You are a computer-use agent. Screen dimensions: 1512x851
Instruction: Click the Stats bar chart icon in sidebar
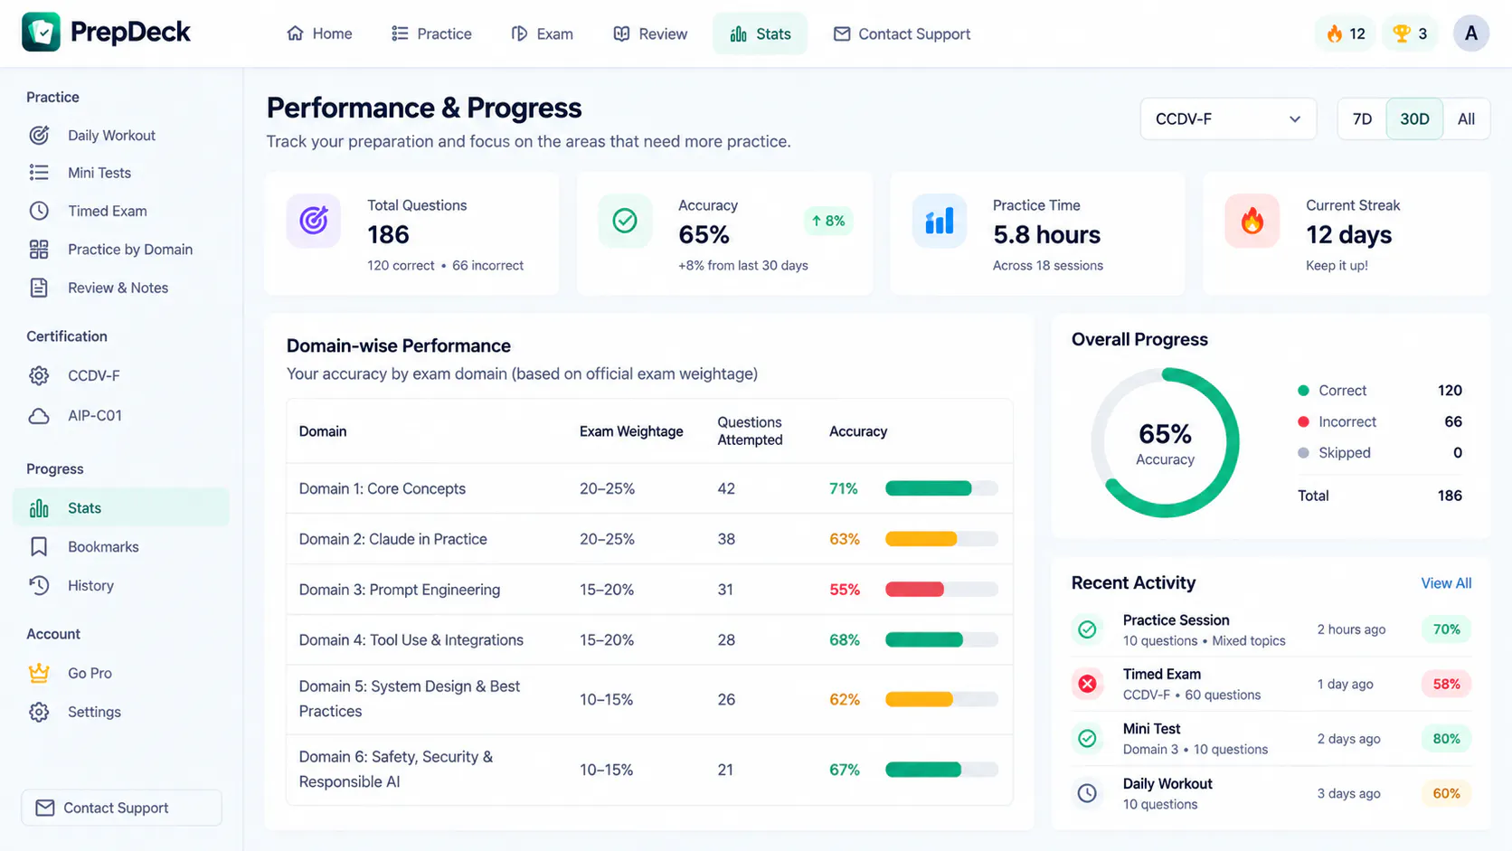[x=39, y=508]
